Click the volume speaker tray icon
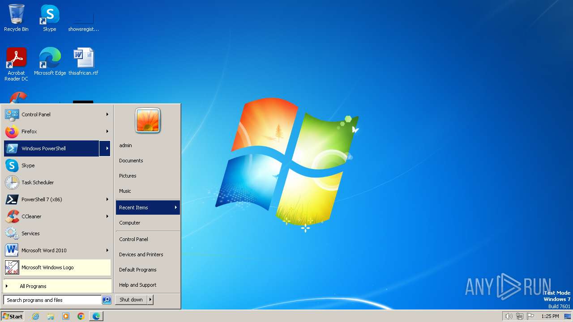573x322 pixels. [509, 316]
